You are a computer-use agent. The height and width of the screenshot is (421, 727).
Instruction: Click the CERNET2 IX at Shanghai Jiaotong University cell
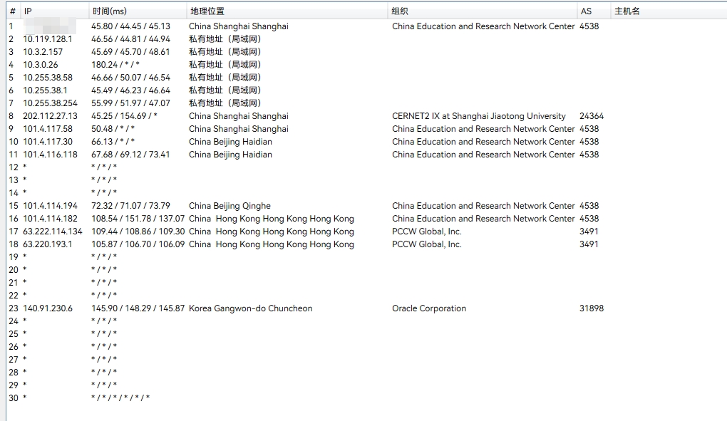click(478, 116)
